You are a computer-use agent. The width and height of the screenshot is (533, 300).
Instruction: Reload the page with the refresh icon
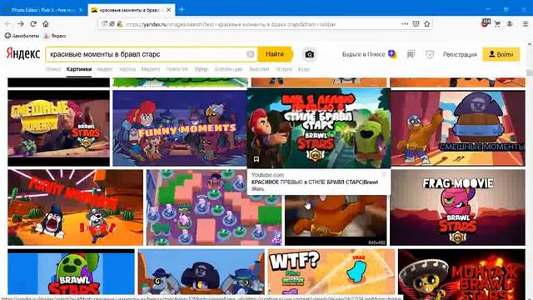pyautogui.click(x=33, y=24)
